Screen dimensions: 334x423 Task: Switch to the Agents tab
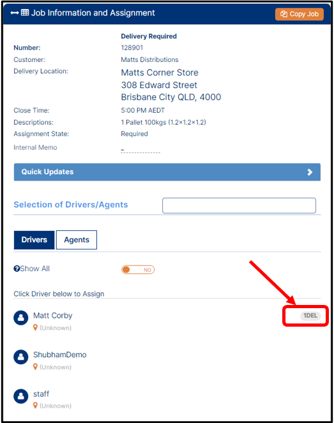tap(77, 240)
